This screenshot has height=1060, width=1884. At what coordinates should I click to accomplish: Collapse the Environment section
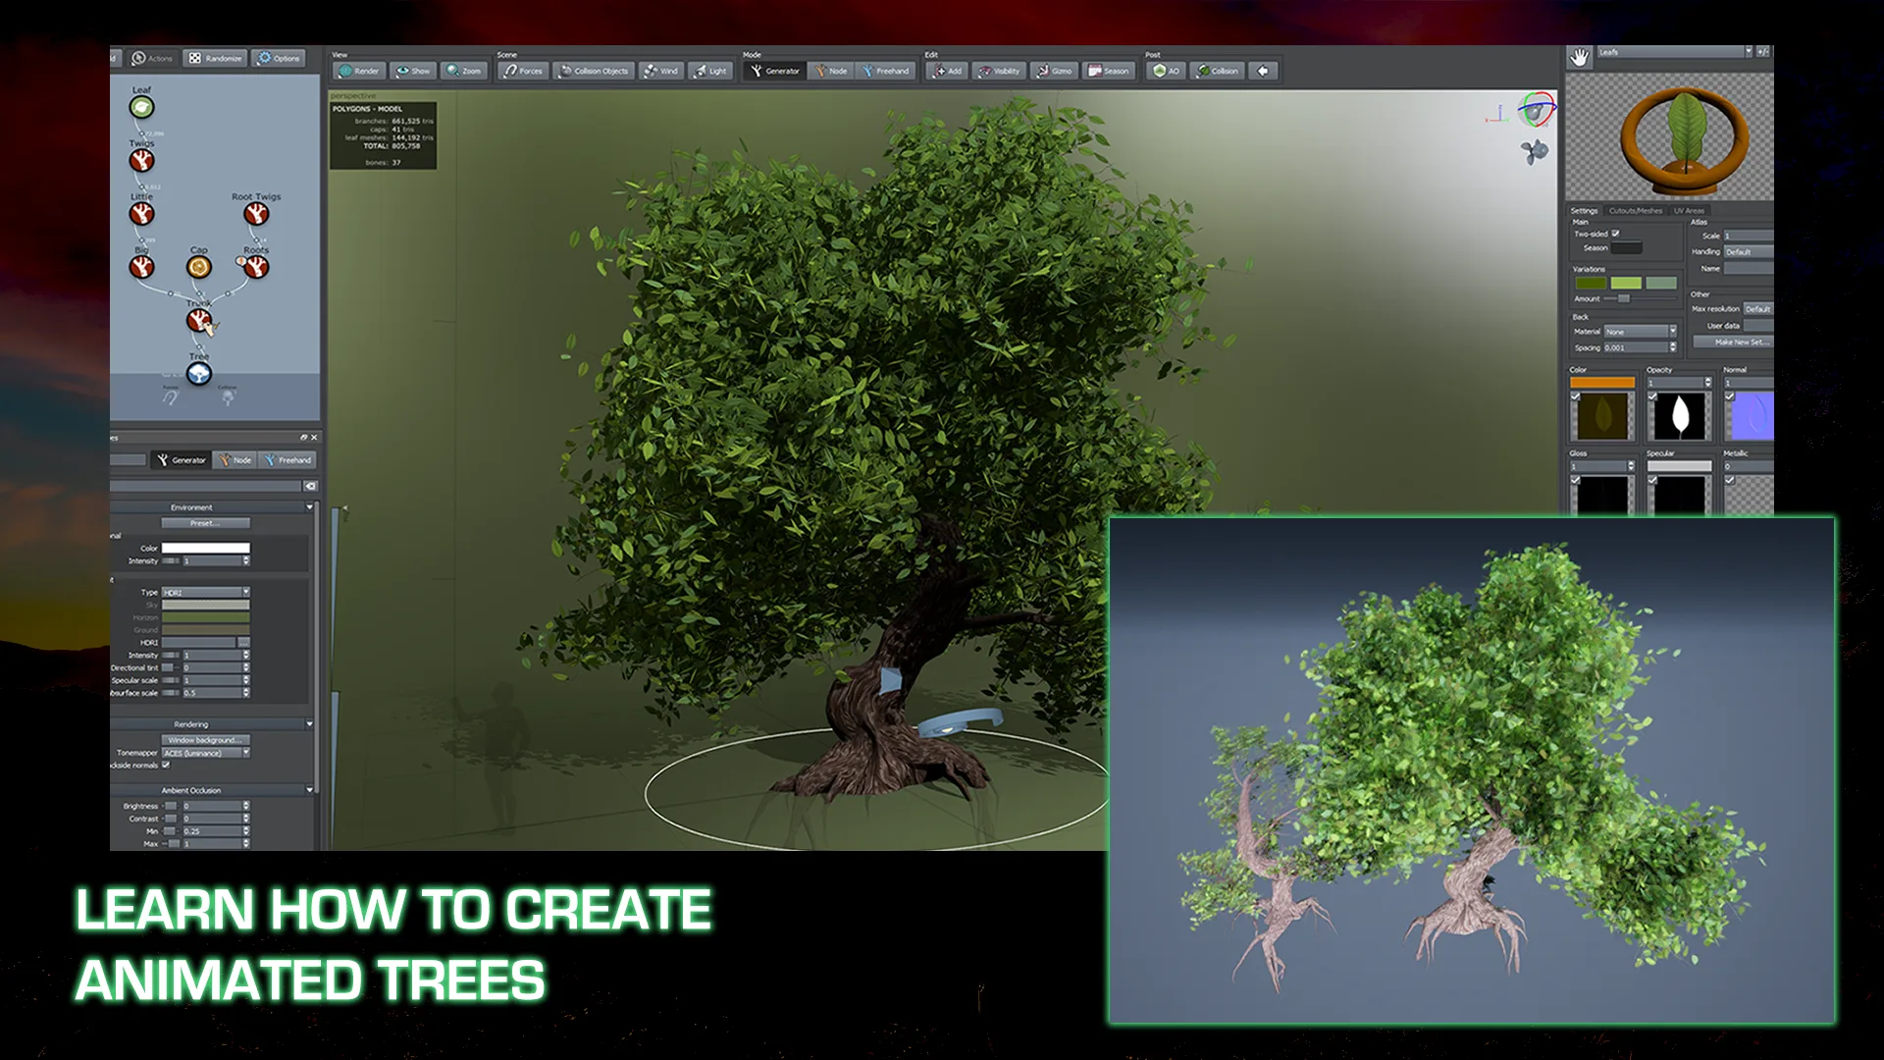point(309,507)
